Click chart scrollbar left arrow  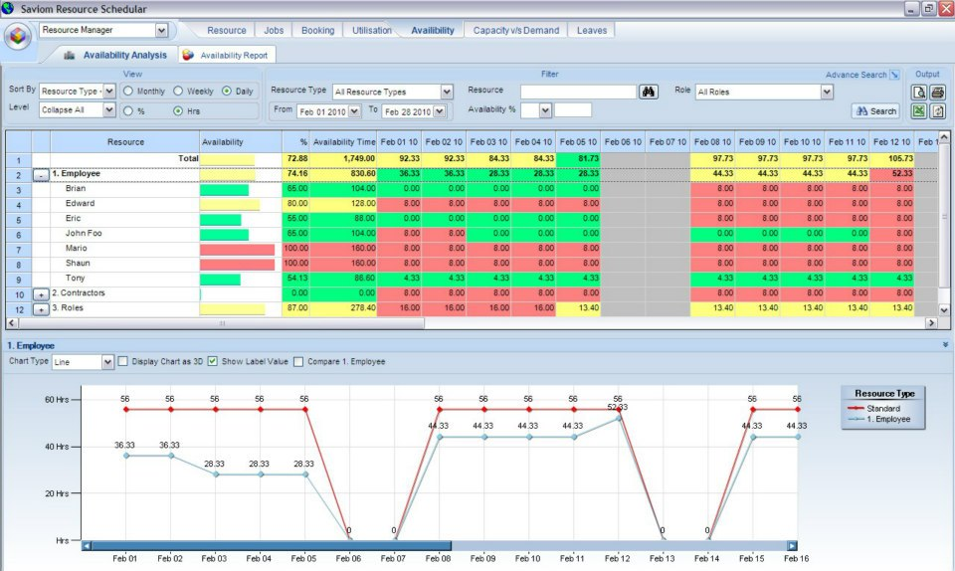click(x=87, y=546)
